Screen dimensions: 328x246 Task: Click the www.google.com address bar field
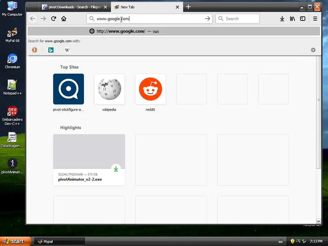tap(149, 19)
